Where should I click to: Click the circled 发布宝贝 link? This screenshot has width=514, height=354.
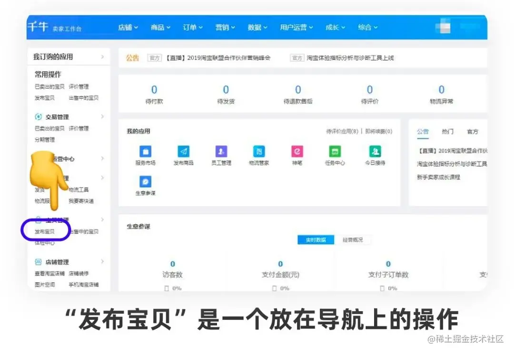point(45,232)
